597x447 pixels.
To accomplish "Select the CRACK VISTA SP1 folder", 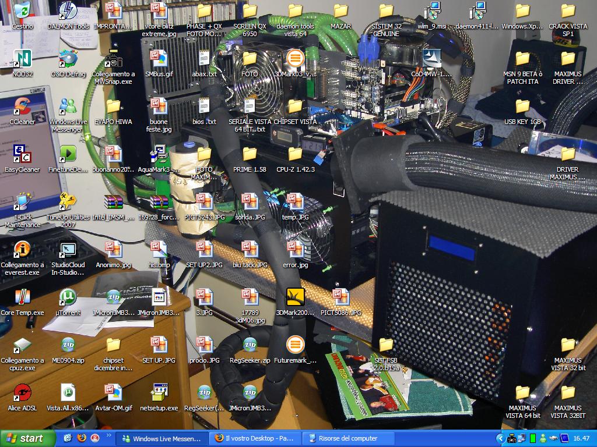I will pyautogui.click(x=568, y=10).
